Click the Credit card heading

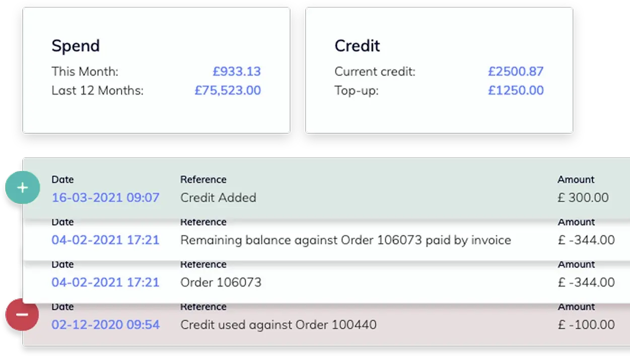(357, 46)
